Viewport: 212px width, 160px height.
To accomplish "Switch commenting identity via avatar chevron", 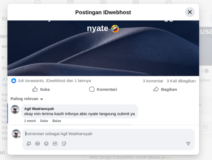I will click(19, 137).
